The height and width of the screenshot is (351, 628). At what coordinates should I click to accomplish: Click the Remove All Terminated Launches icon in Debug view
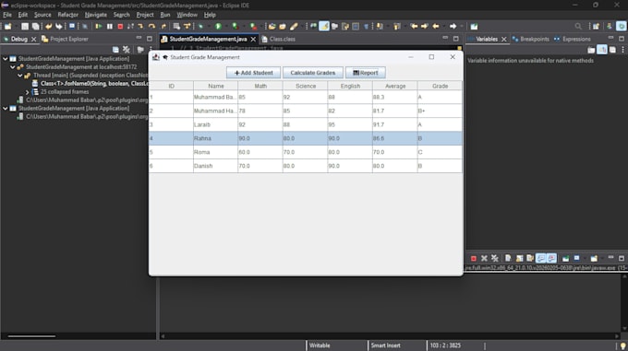pos(127,50)
